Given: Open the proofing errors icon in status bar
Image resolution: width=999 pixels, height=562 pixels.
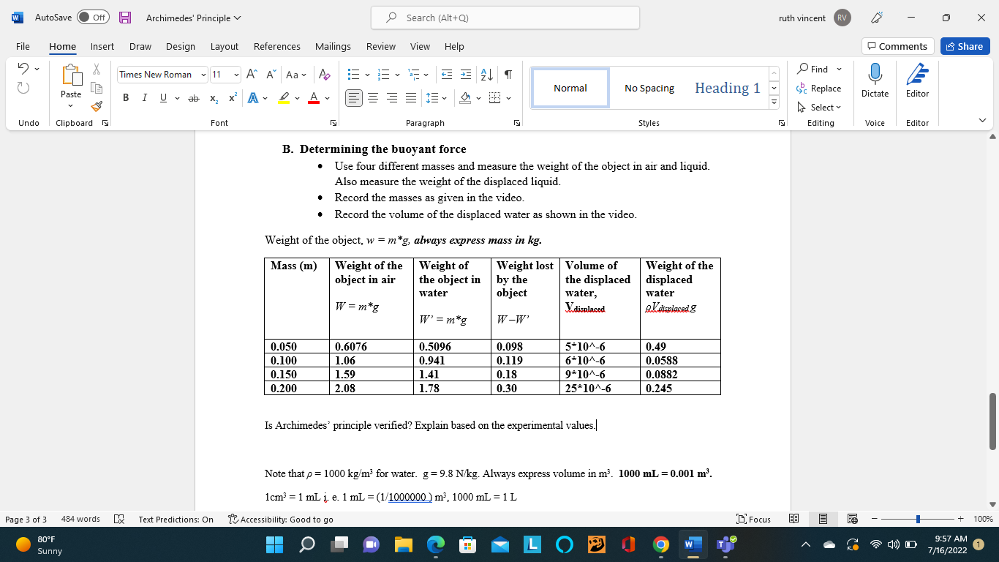Looking at the screenshot, I should tap(119, 519).
